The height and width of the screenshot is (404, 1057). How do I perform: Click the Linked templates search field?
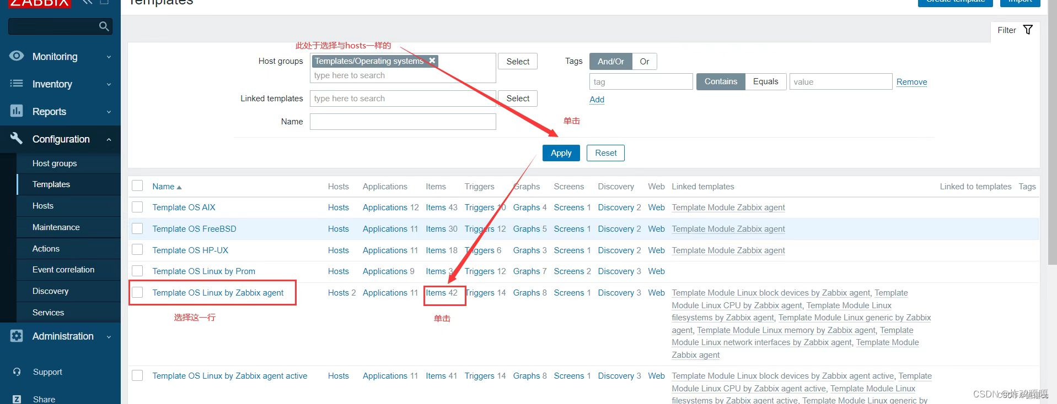403,99
